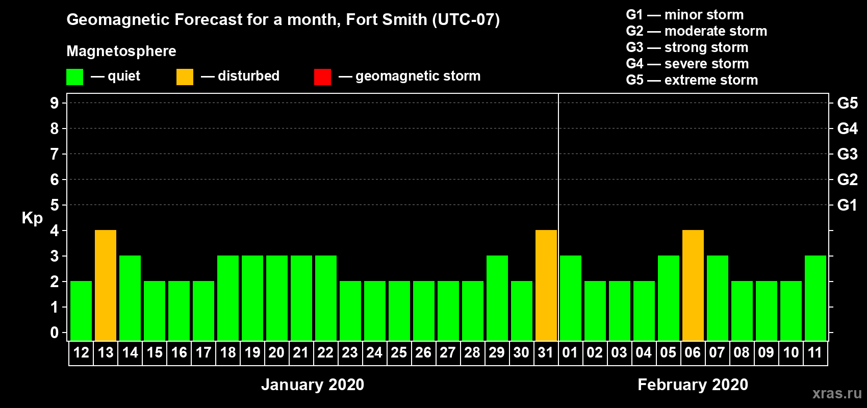Click the Geomagnetic Forecast chart title
Image resolution: width=867 pixels, height=408 pixels.
(283, 19)
